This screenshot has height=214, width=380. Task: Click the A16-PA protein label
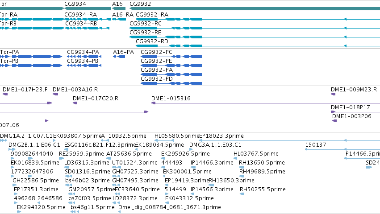tap(123, 52)
